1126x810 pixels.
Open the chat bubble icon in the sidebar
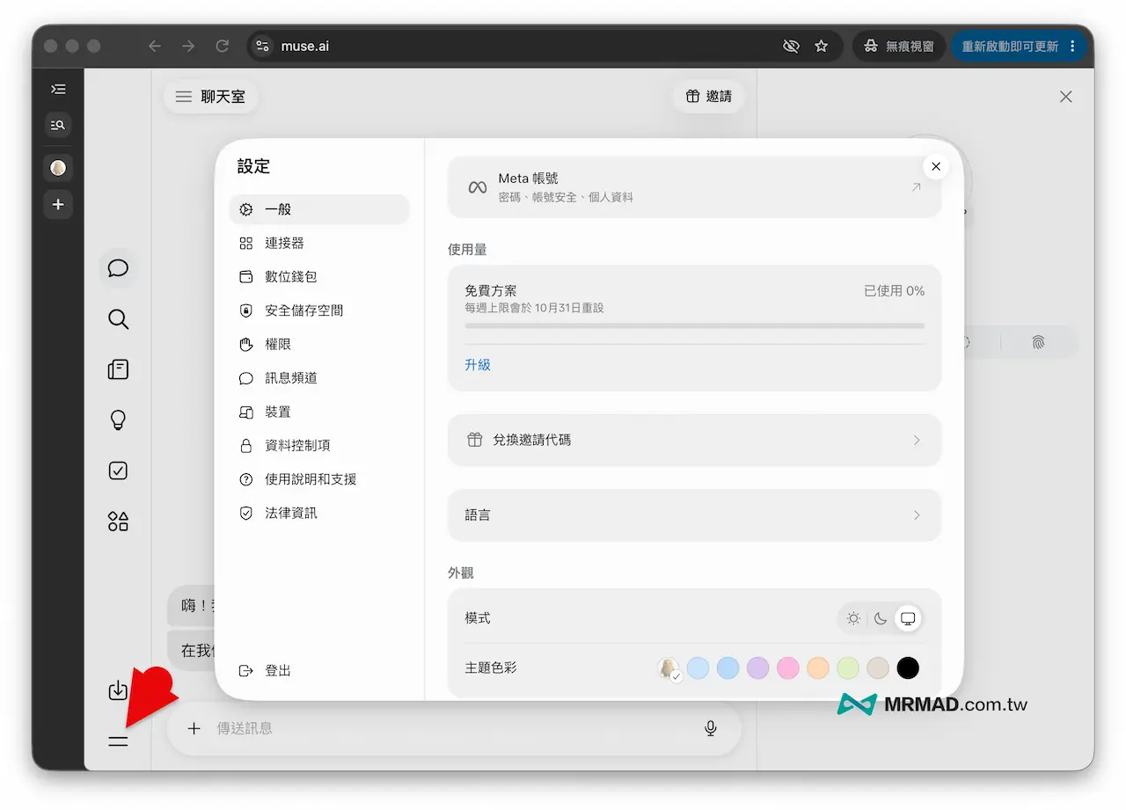[x=118, y=268]
